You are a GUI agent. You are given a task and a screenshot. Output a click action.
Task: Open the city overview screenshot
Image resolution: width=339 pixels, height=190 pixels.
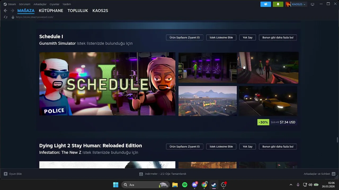coord(208,101)
